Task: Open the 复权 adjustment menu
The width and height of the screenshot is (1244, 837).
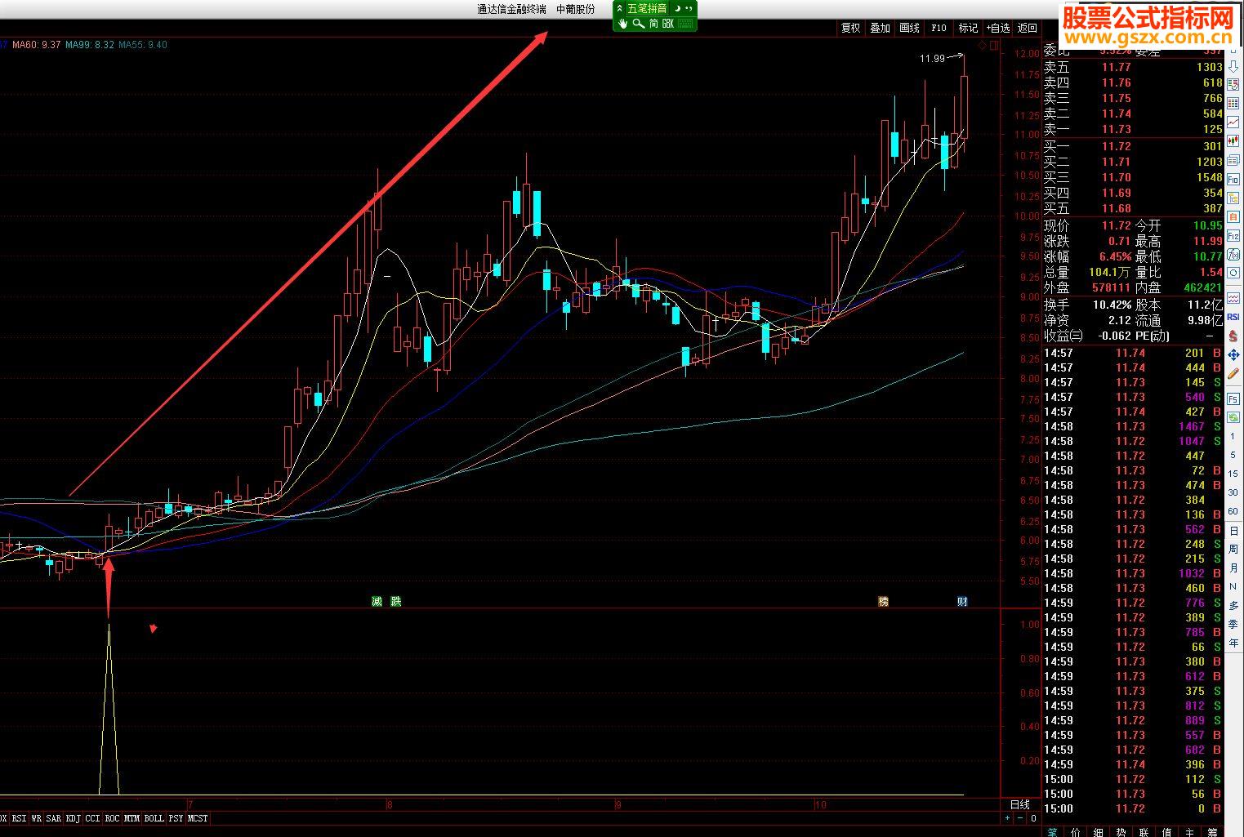Action: pyautogui.click(x=850, y=28)
